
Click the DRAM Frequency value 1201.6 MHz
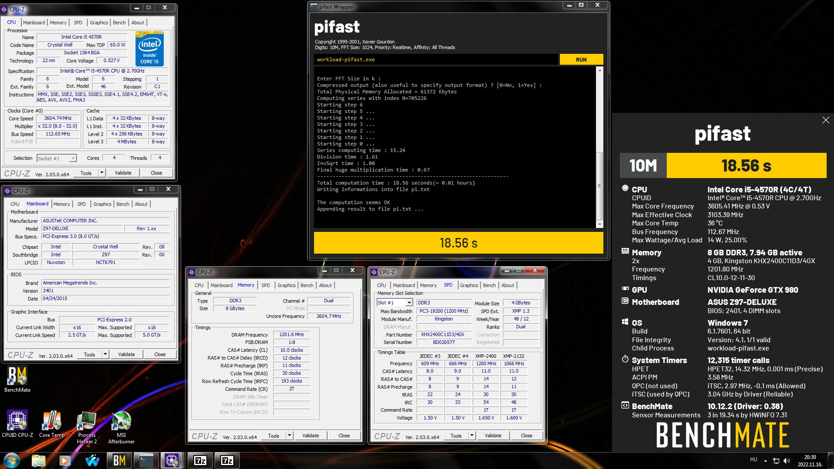pos(291,334)
